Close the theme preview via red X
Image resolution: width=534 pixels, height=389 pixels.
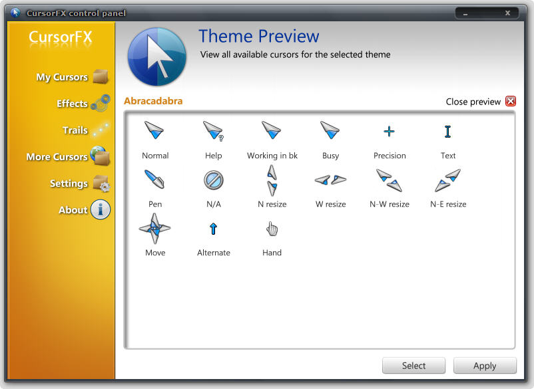coord(510,101)
